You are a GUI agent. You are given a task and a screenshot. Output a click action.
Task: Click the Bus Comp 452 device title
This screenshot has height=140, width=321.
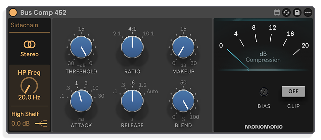point(43,13)
